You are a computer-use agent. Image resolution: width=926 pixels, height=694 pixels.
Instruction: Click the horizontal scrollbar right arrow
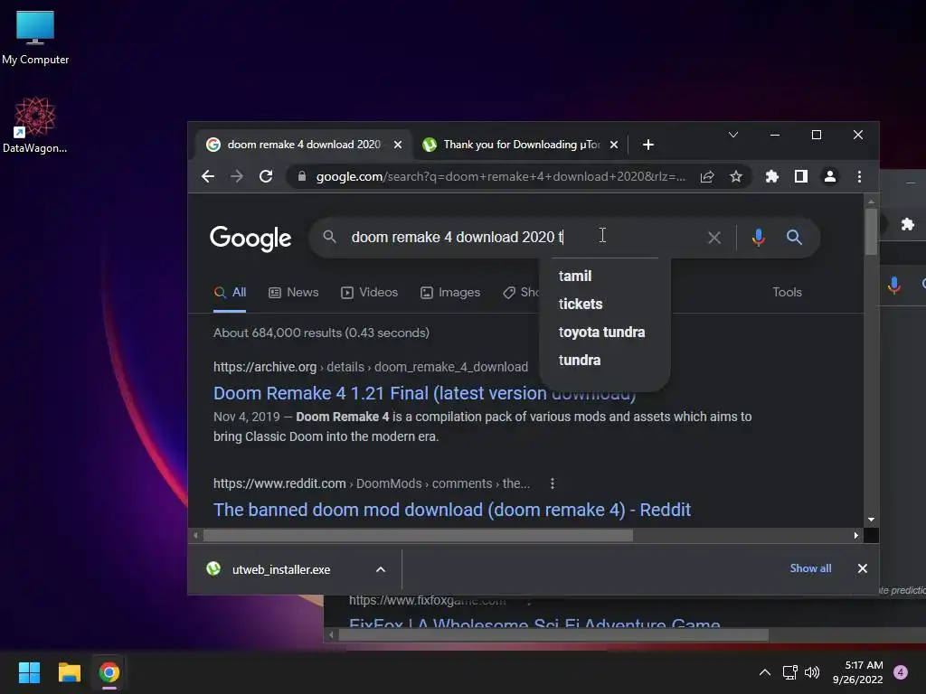[855, 536]
